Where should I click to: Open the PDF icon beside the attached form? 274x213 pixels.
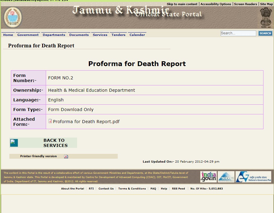(50, 121)
